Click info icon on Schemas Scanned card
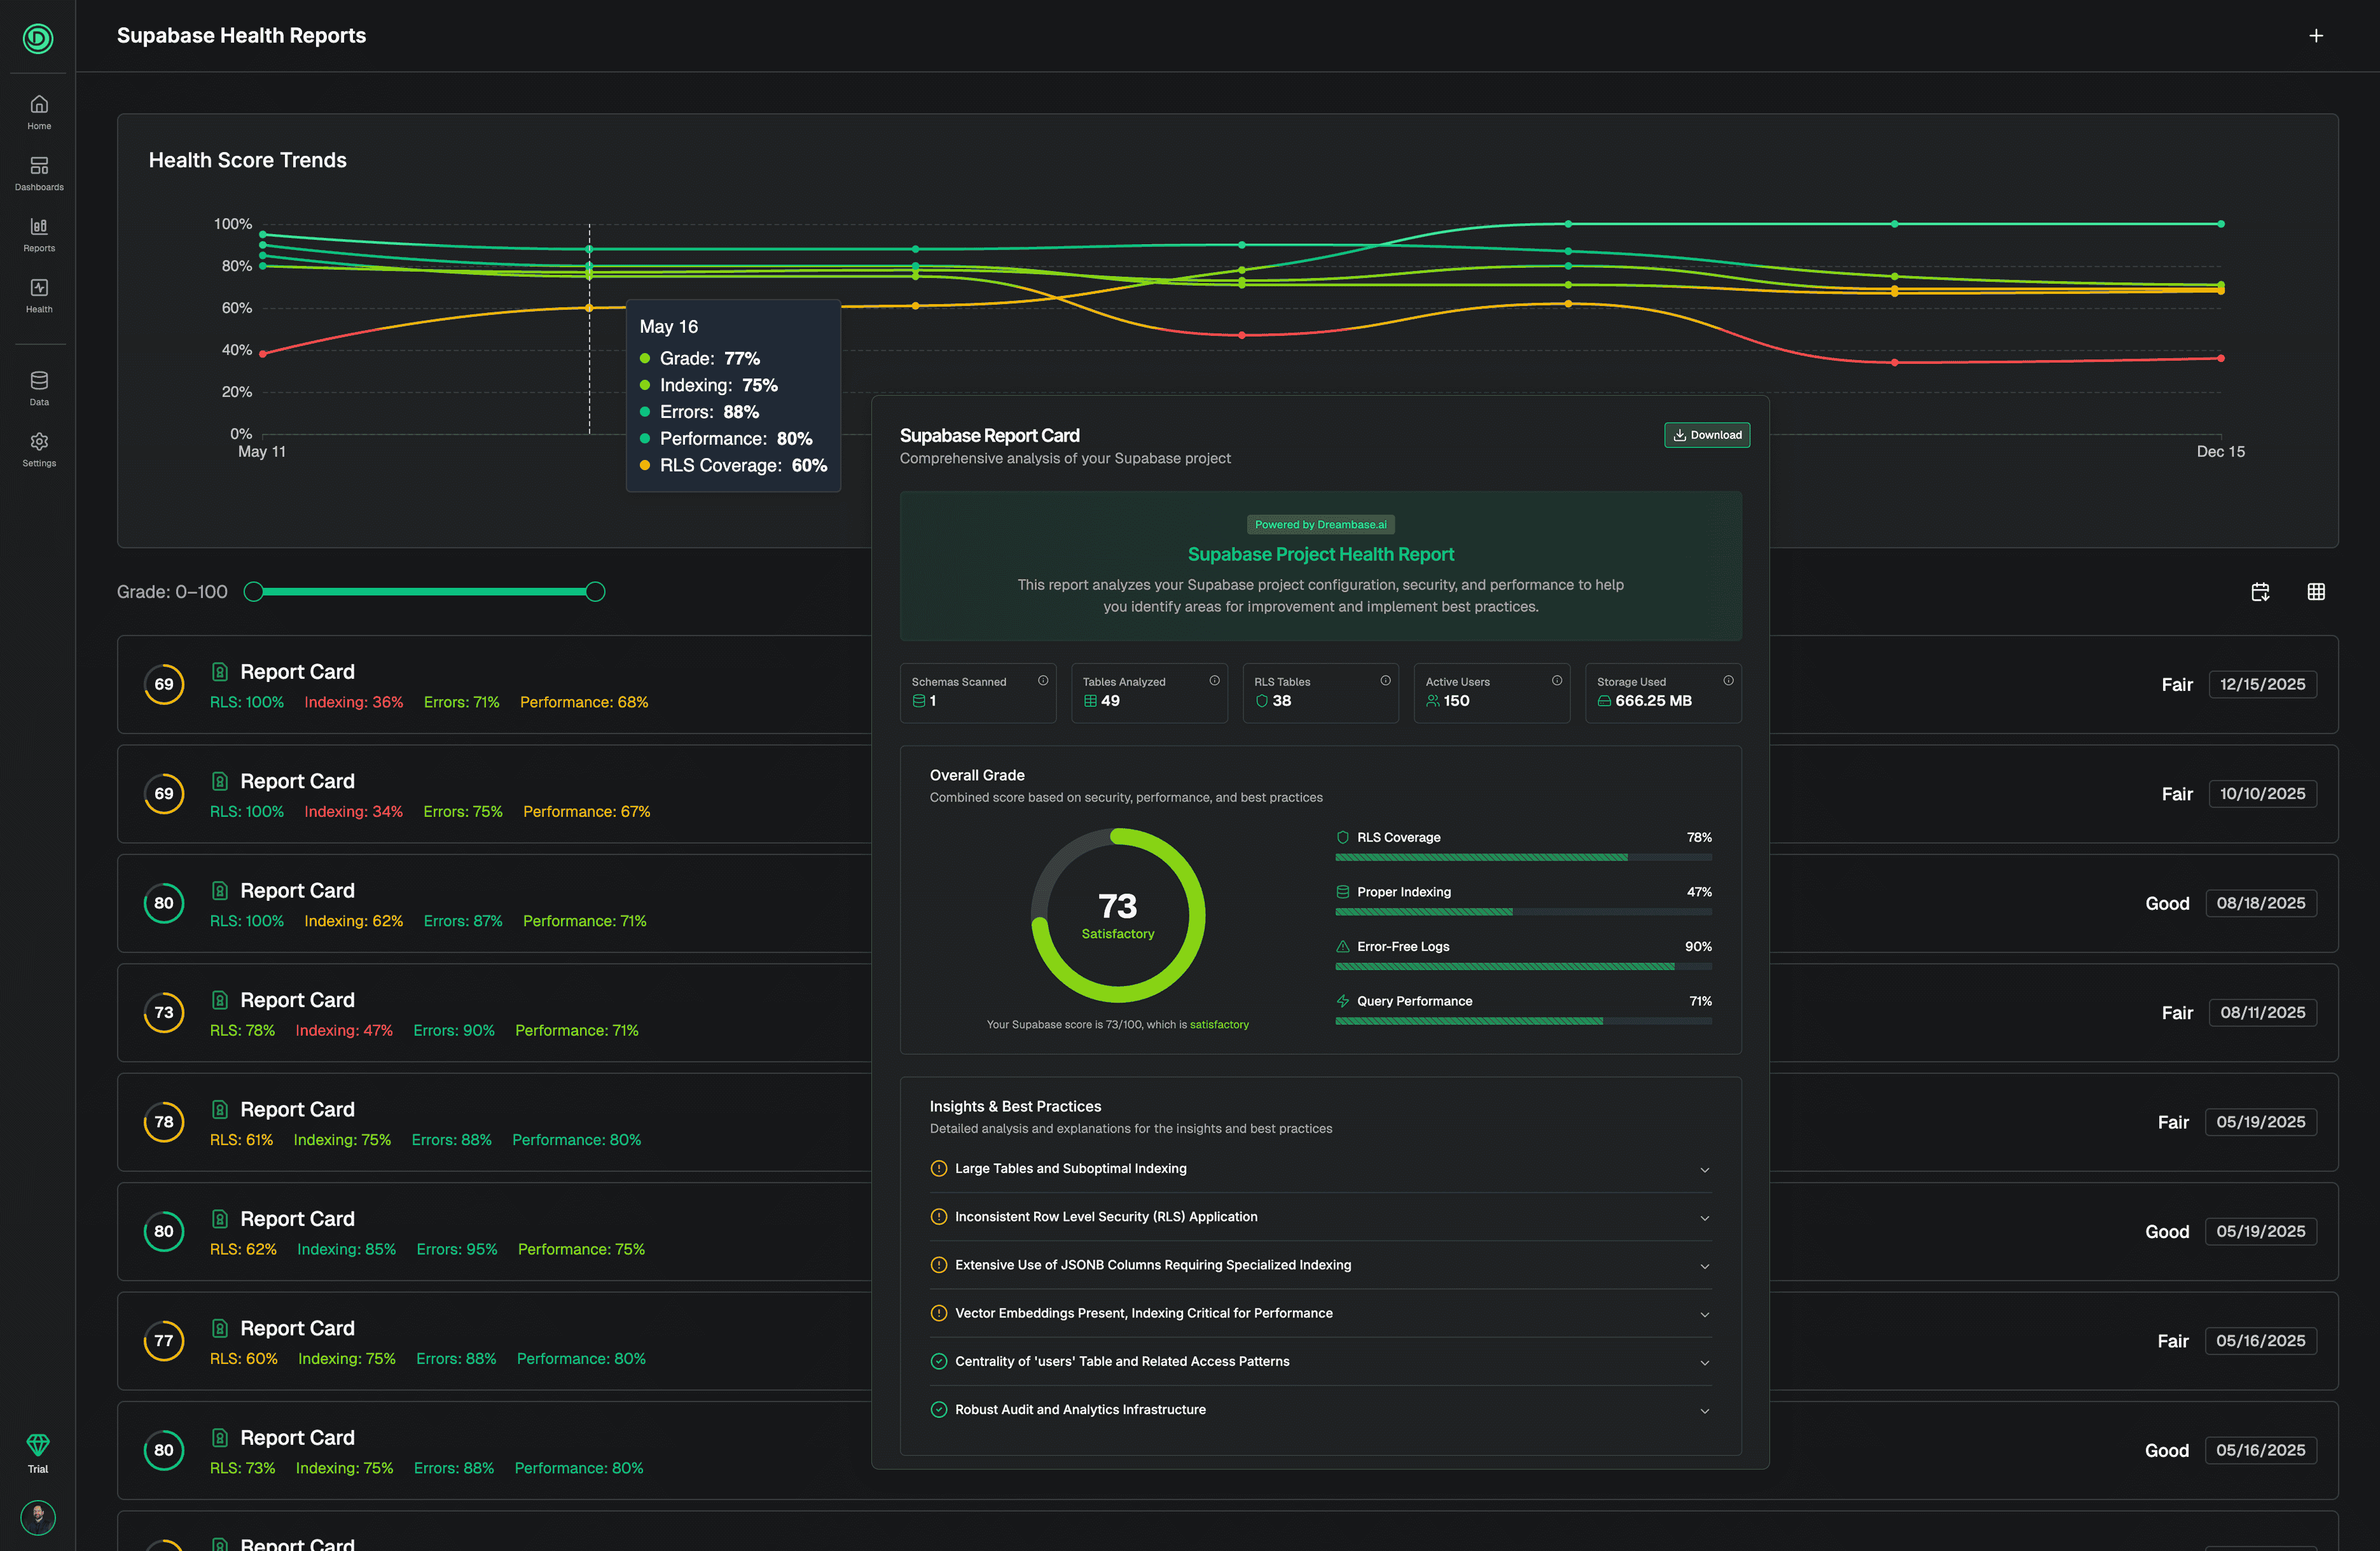This screenshot has width=2380, height=1551. [1042, 681]
